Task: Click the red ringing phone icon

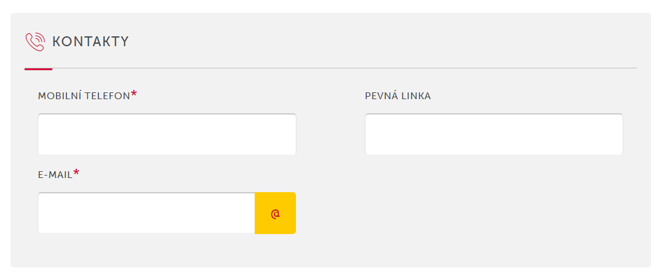Action: [x=35, y=42]
